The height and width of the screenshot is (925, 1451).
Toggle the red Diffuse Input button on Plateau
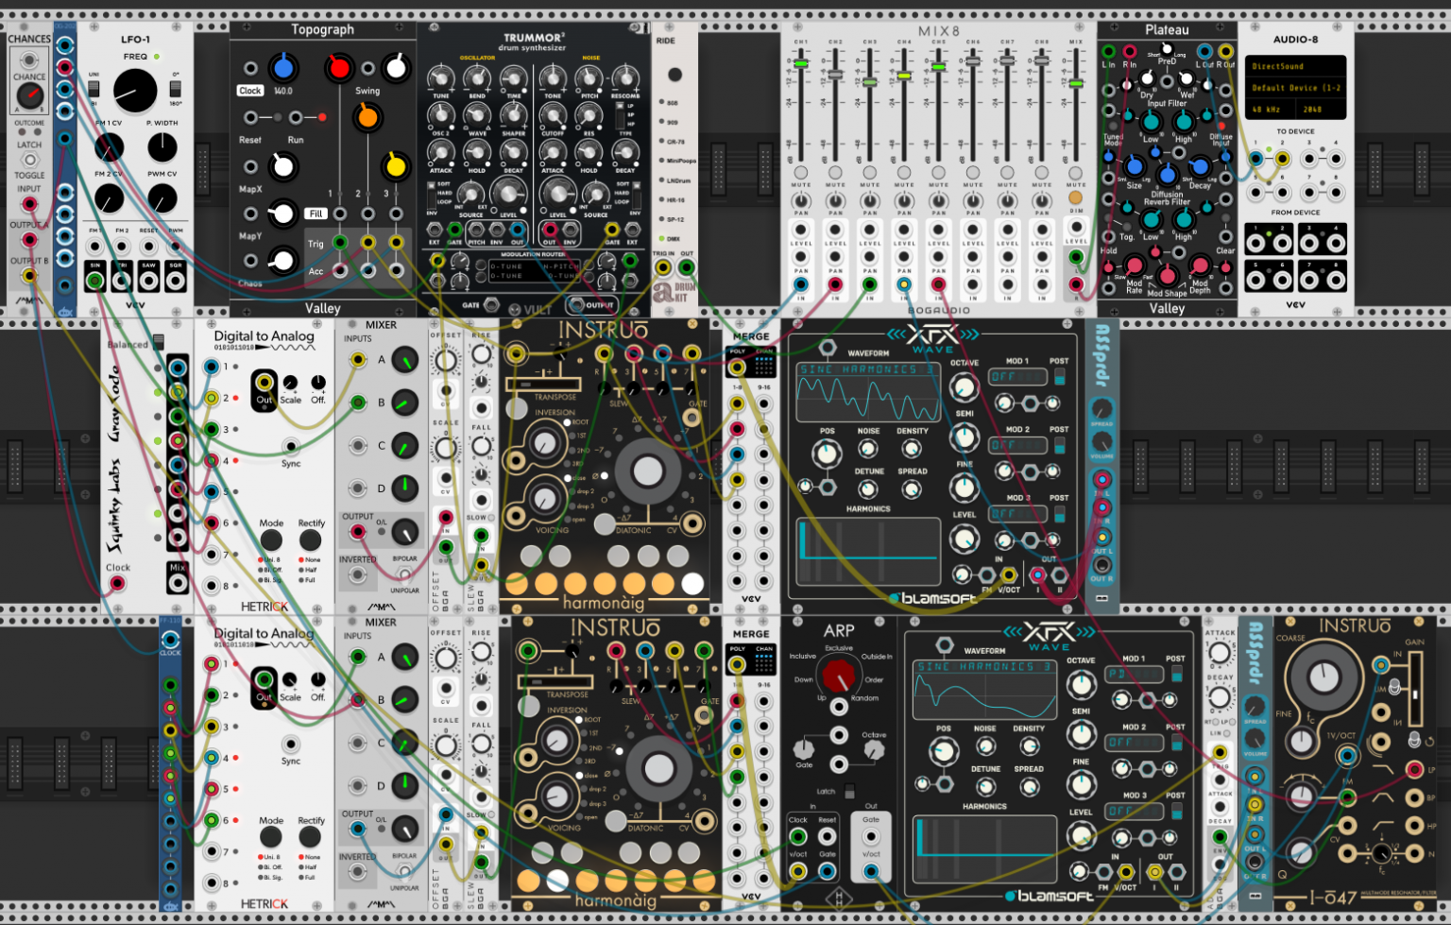point(1221,126)
